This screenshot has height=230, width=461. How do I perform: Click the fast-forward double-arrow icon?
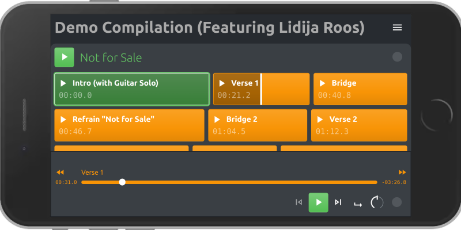pyautogui.click(x=402, y=172)
